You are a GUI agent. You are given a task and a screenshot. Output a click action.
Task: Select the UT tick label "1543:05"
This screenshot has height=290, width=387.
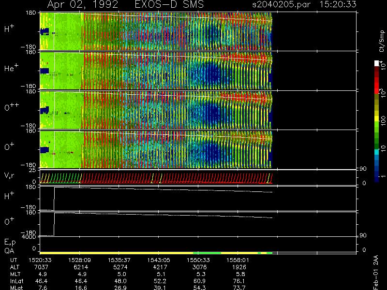159,260
